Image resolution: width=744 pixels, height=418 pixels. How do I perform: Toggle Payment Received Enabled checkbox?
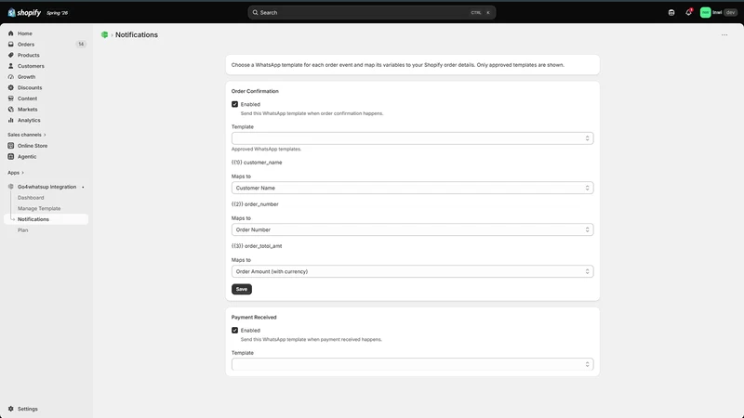click(x=235, y=331)
